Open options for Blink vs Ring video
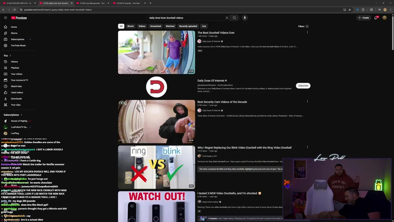 point(307,147)
